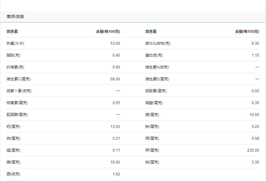The height and width of the screenshot is (181, 266).
Task: Select the 碳水化合物(克) cell
Action: [157, 43]
